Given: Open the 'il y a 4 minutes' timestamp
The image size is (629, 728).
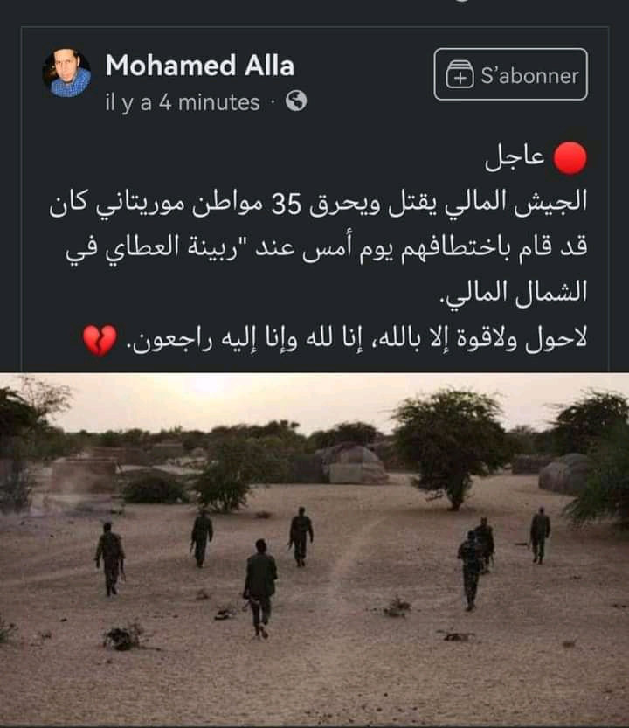Looking at the screenshot, I should click(x=182, y=102).
